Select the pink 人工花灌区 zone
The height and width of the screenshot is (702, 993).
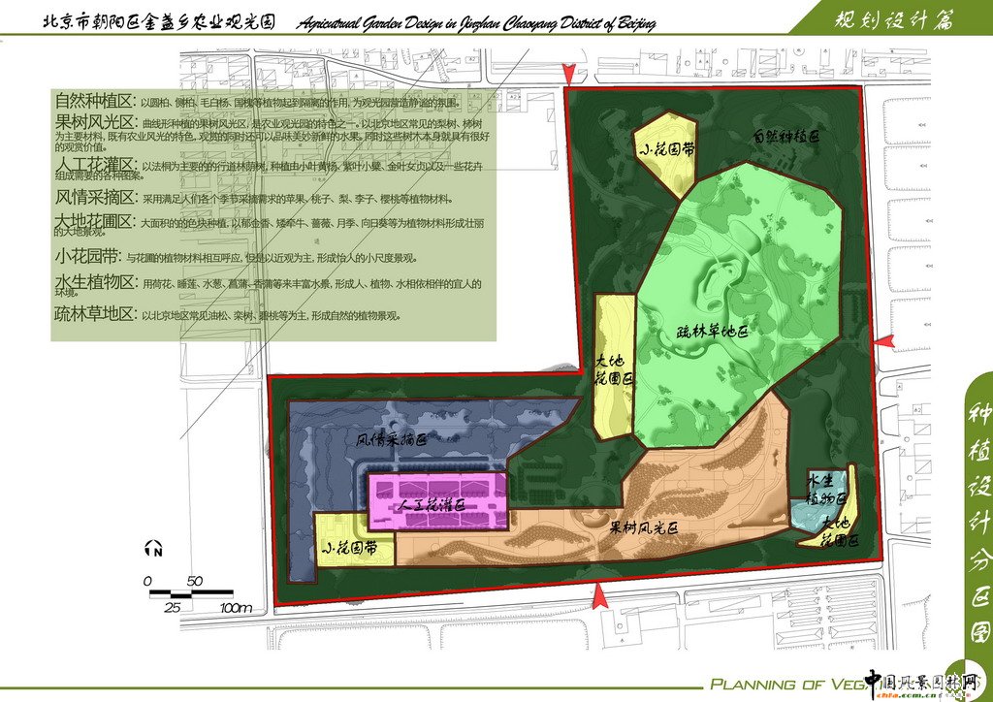pos(436,502)
